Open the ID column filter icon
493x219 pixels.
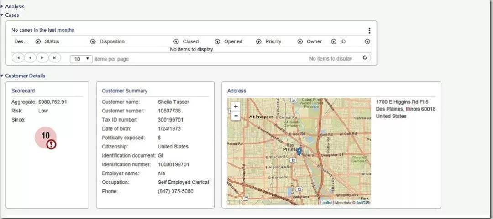[x=367, y=41]
